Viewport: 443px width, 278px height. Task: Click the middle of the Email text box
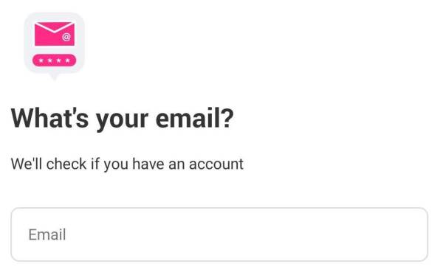click(x=219, y=234)
